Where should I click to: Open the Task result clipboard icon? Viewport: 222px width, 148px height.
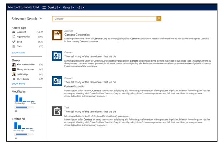point(57,111)
